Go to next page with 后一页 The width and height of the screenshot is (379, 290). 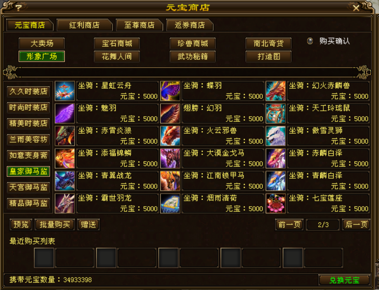coord(356,225)
